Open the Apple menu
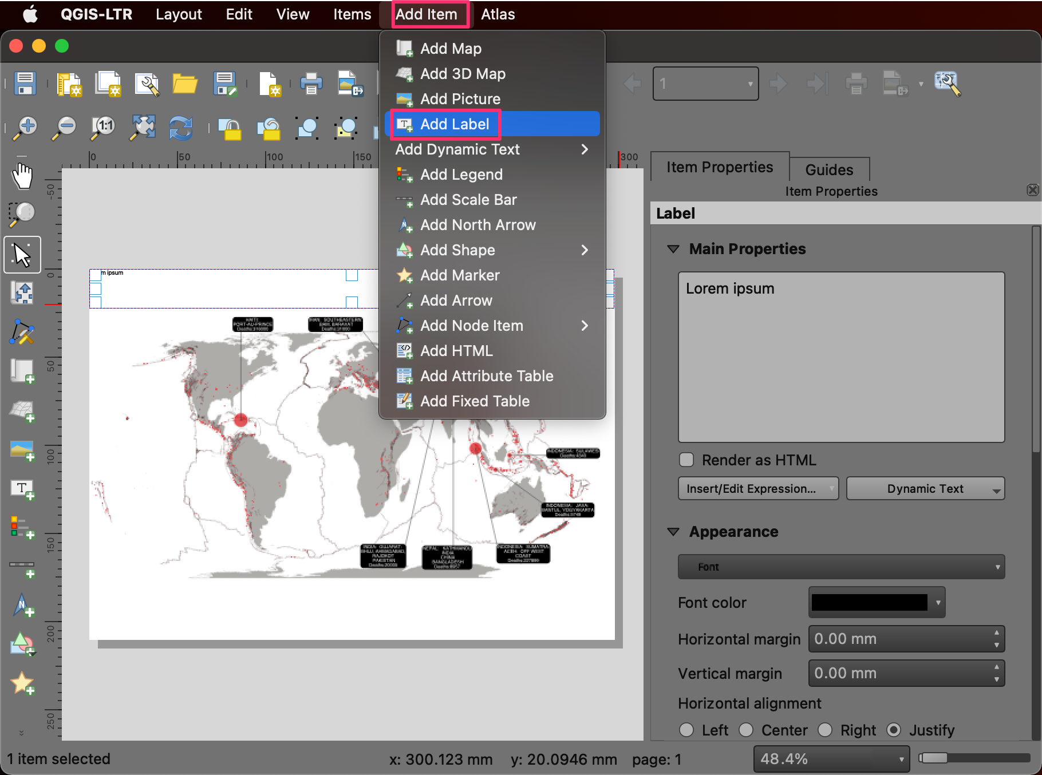Viewport: 1042px width, 775px height. click(30, 14)
